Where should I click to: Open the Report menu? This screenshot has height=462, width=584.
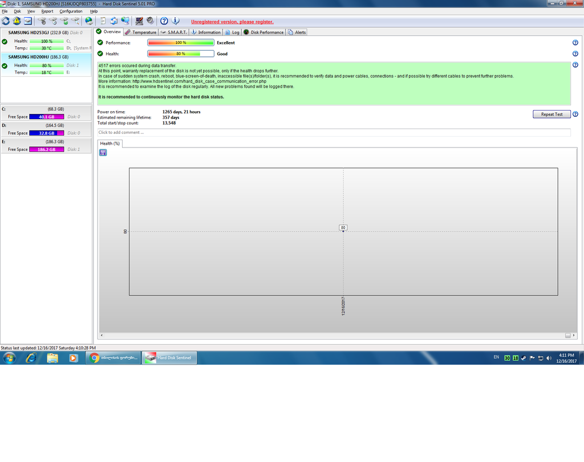pos(47,11)
